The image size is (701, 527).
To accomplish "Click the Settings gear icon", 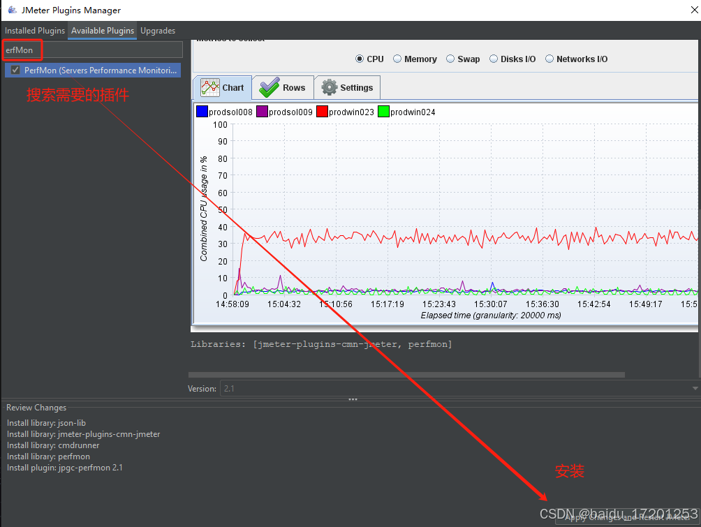I will (330, 88).
